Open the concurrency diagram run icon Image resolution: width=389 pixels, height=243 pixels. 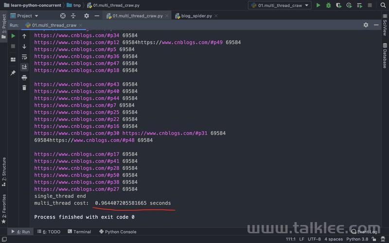(359, 5)
